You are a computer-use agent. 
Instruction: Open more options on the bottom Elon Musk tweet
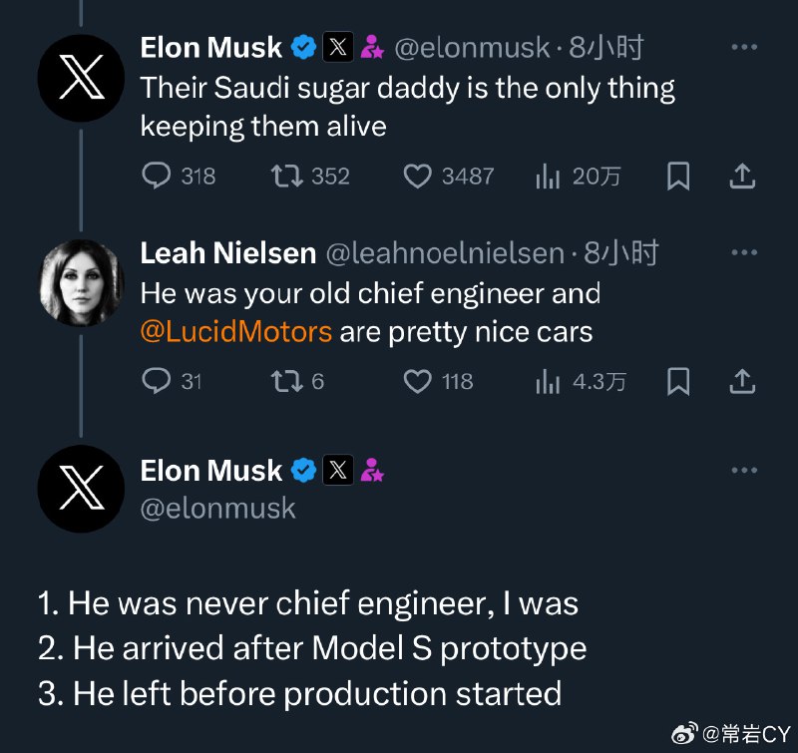tap(744, 470)
